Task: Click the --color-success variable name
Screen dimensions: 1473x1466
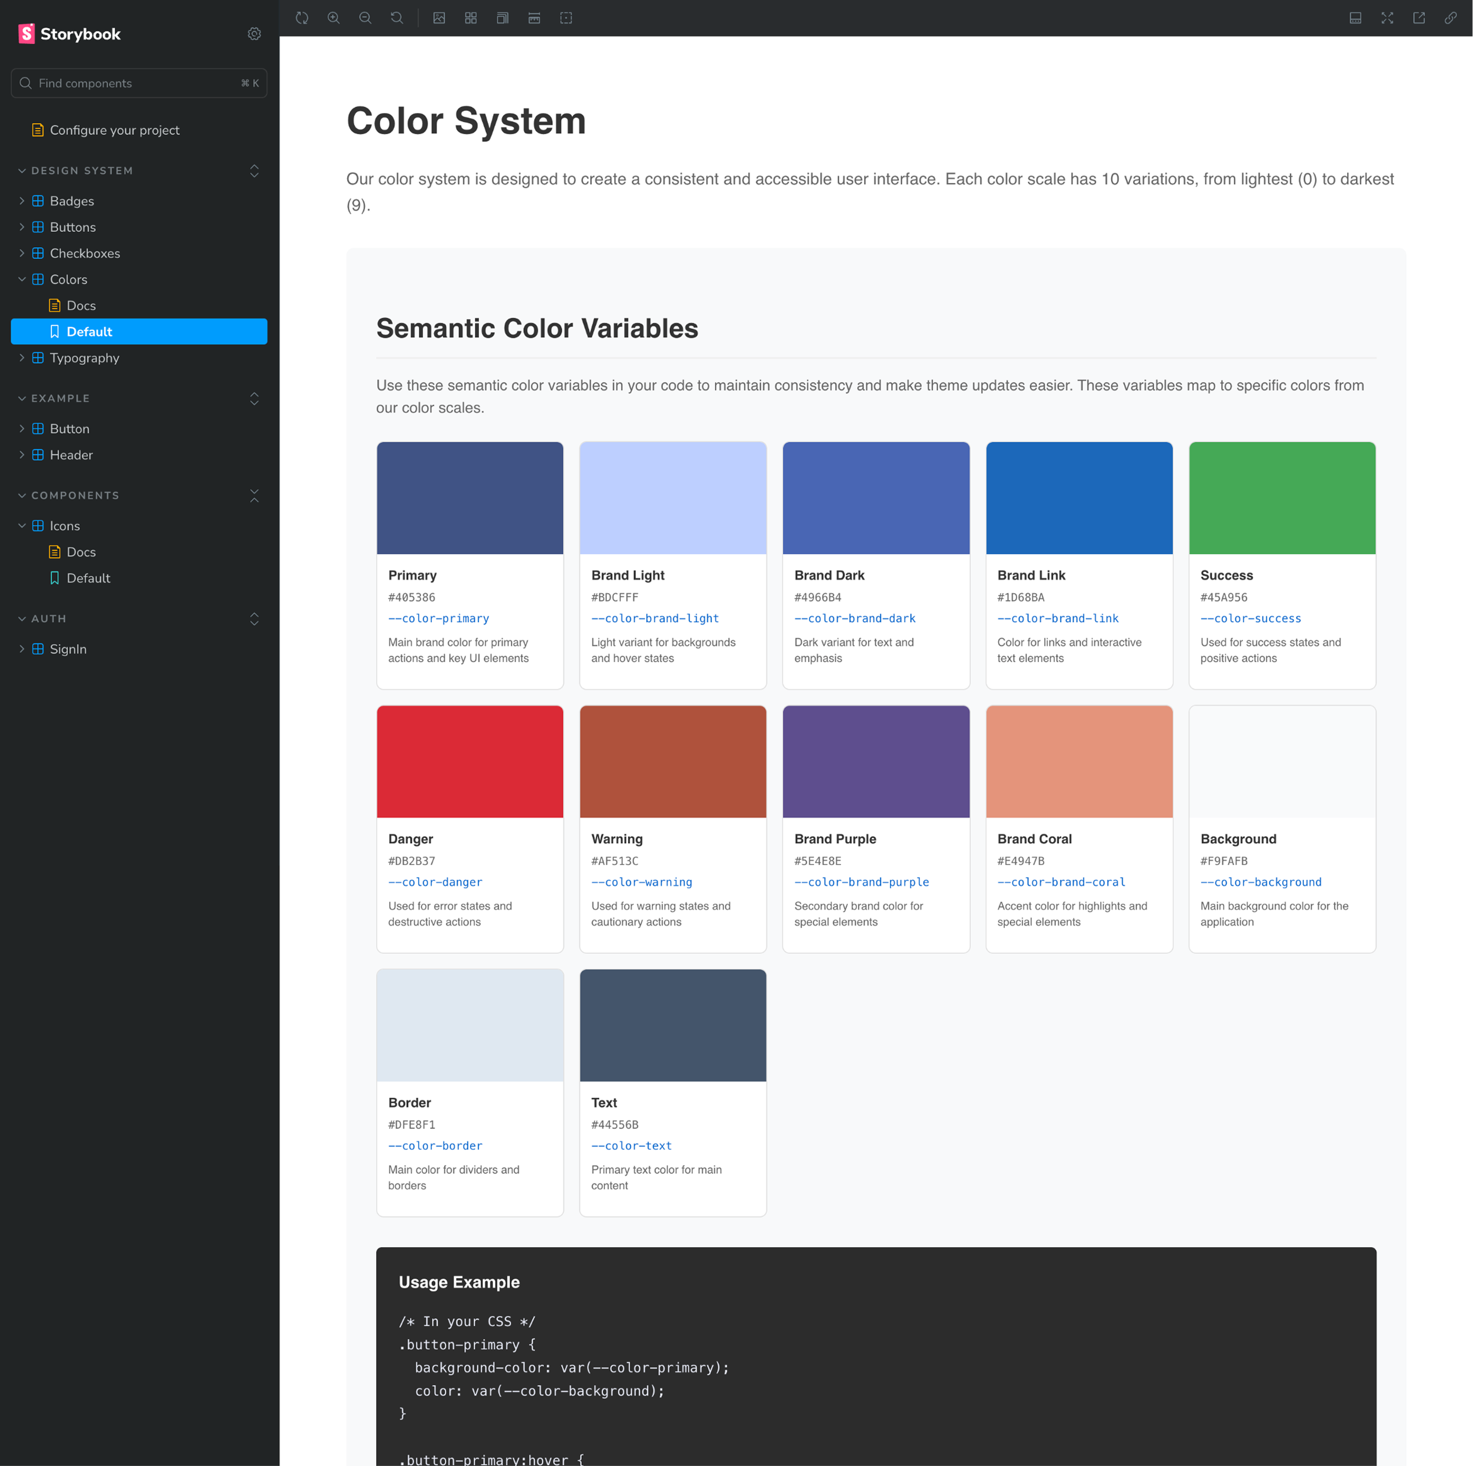Action: pos(1251,618)
